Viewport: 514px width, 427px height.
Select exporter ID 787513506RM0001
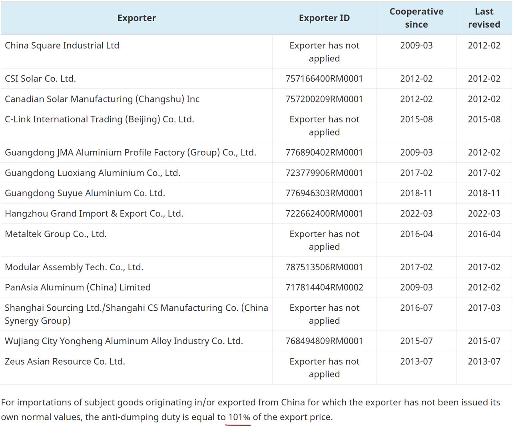(324, 267)
